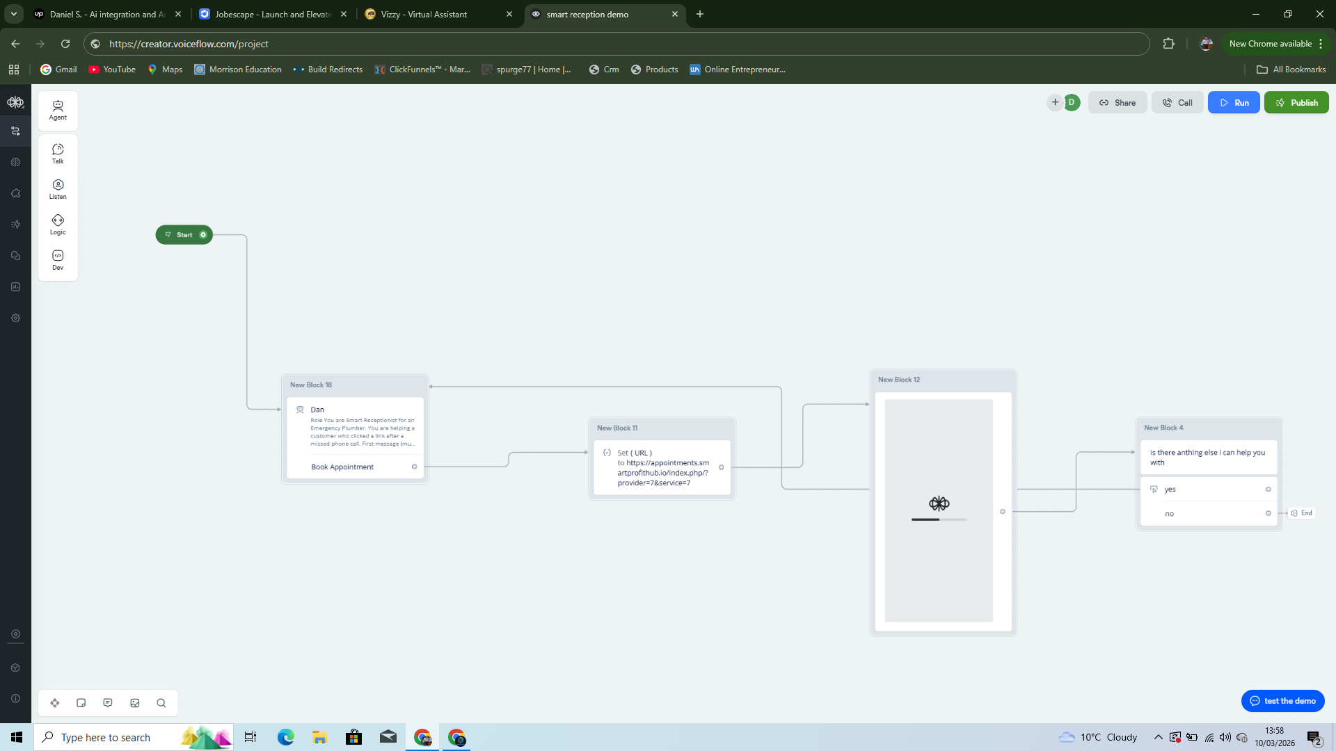Open the knowledge base brain icon
1336x751 pixels.
pos(15,161)
